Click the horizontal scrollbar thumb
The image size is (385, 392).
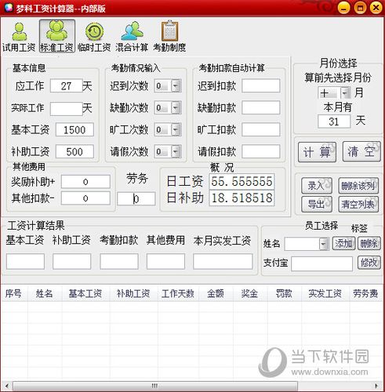click(154, 386)
